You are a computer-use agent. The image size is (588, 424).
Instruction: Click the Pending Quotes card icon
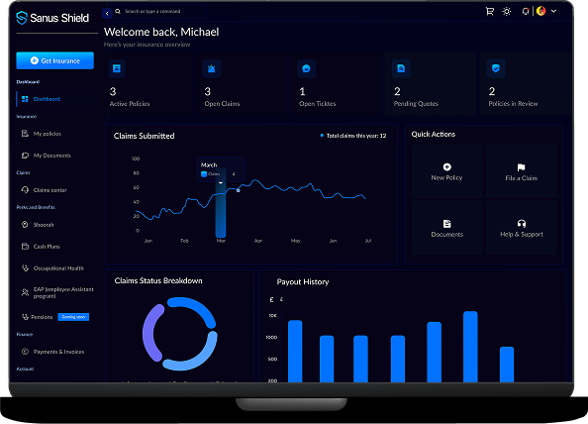point(401,68)
